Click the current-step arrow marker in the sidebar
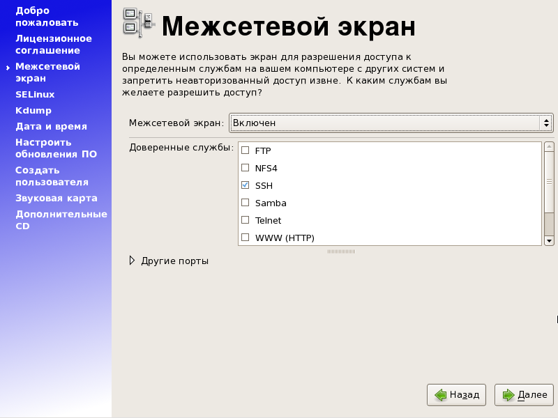The height and width of the screenshot is (418, 558). (x=8, y=68)
